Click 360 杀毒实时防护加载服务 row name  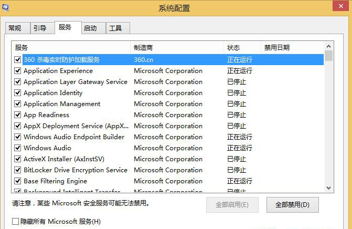pyautogui.click(x=62, y=60)
